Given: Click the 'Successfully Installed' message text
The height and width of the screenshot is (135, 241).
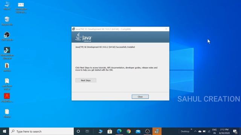Looking at the screenshot, I should pyautogui.click(x=105, y=47).
